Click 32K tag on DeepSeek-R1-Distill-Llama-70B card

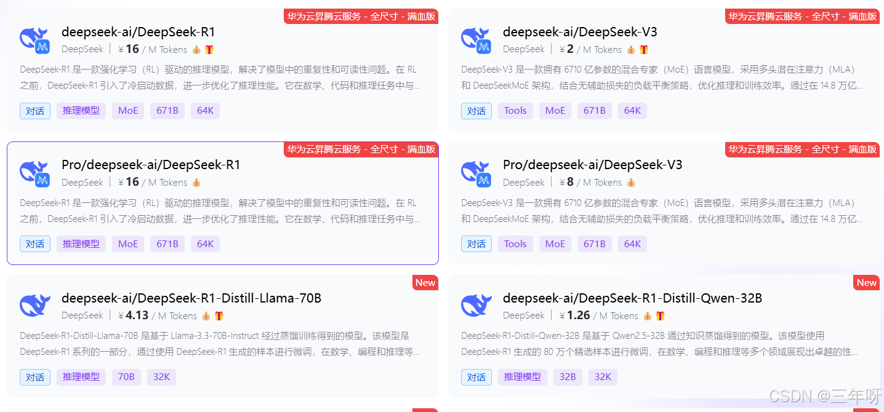coord(162,377)
